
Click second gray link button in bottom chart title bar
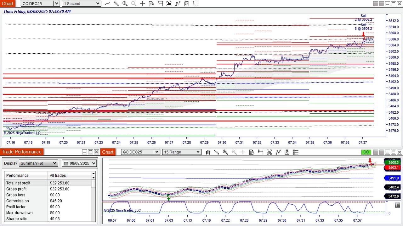[x=382, y=152]
